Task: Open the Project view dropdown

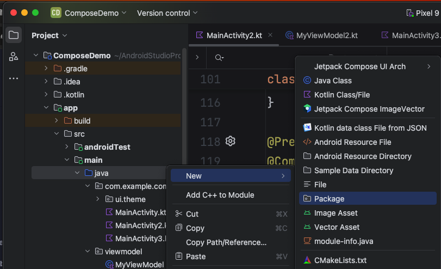Action: coord(49,35)
